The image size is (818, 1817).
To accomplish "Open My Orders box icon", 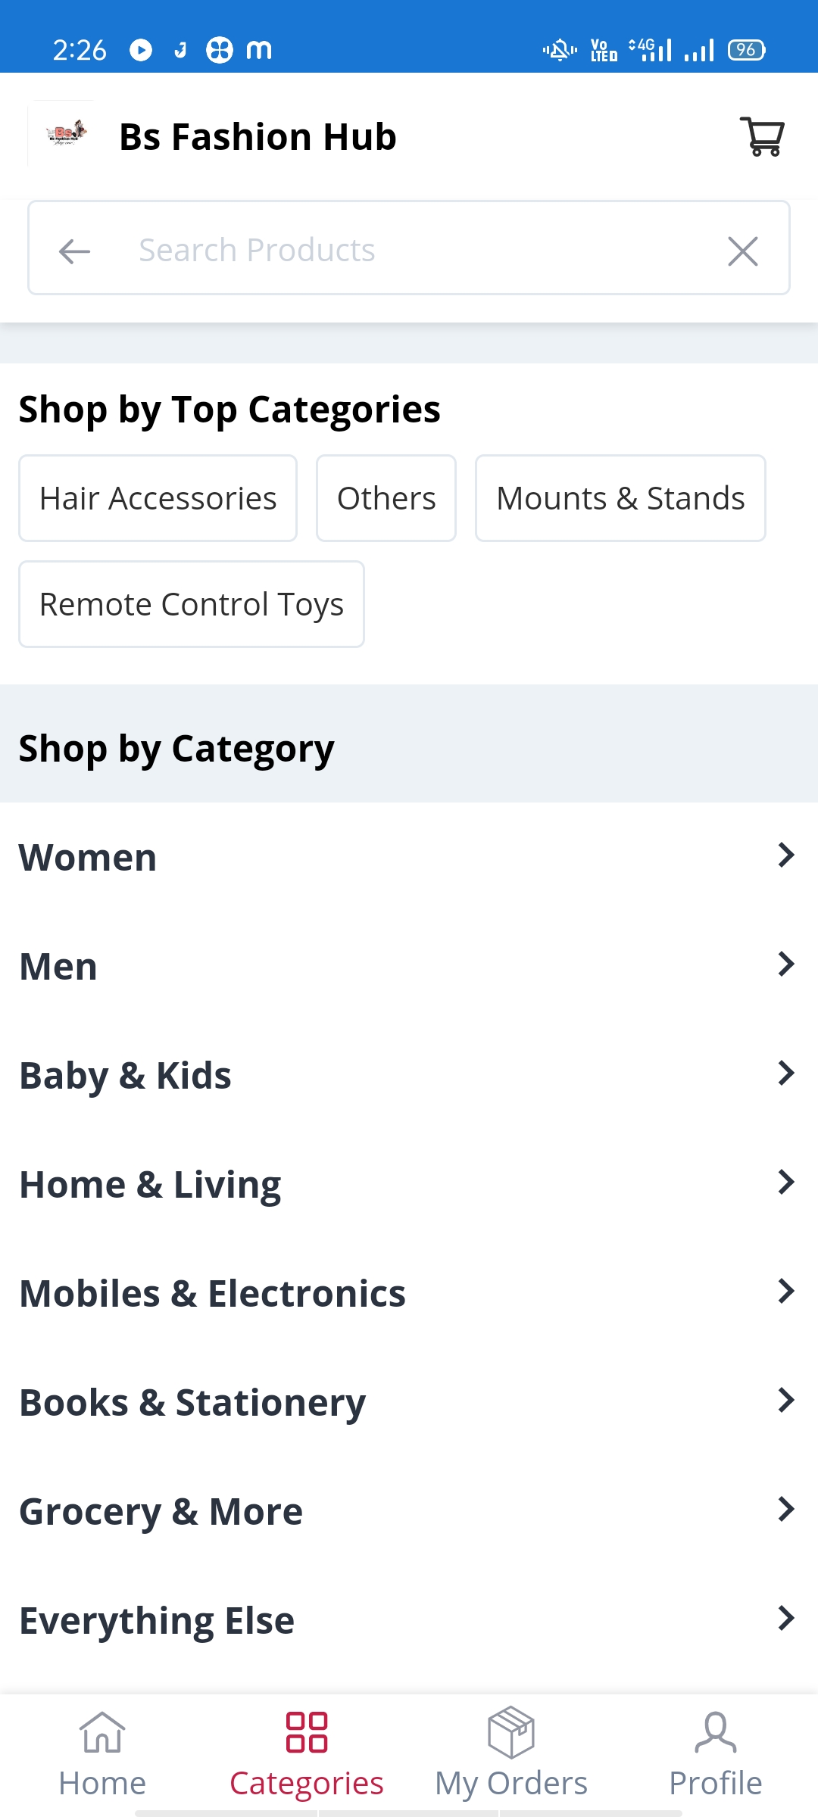I will pos(511,1732).
